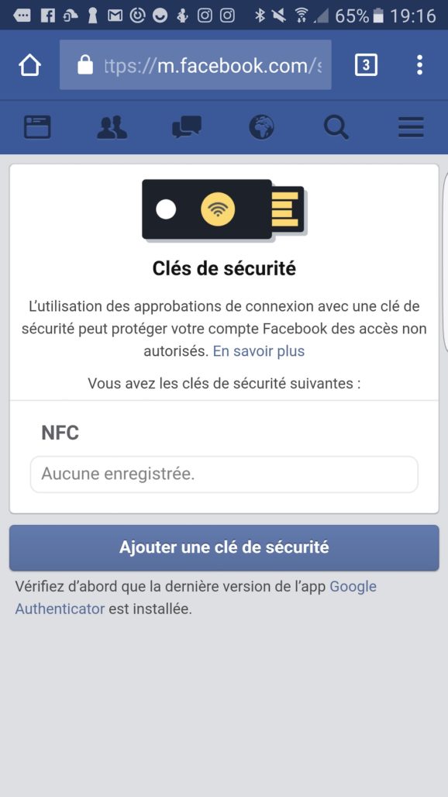The image size is (448, 797).
Task: Tap the padlock security icon in address bar
Action: tap(85, 64)
